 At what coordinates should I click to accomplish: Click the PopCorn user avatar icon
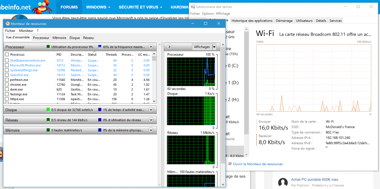click(282, 182)
